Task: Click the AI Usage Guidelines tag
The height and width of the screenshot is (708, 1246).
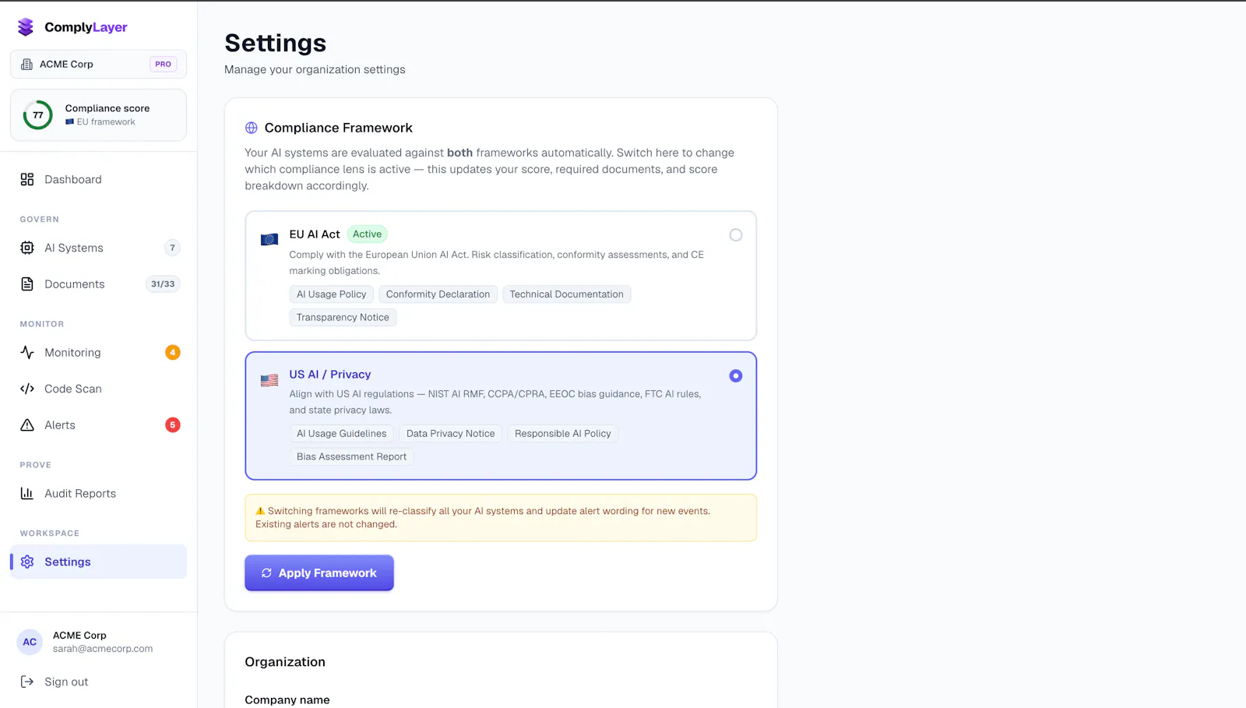Action: 341,434
